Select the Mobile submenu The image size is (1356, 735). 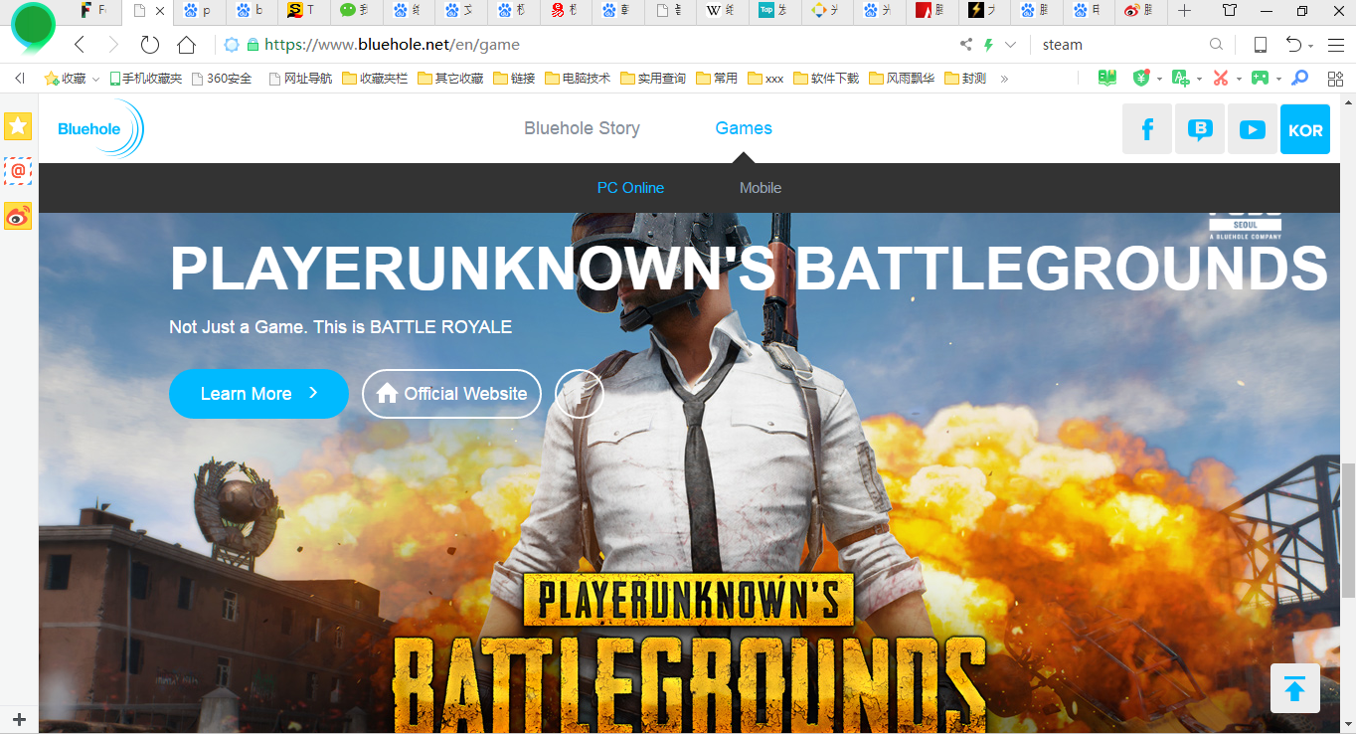[761, 188]
